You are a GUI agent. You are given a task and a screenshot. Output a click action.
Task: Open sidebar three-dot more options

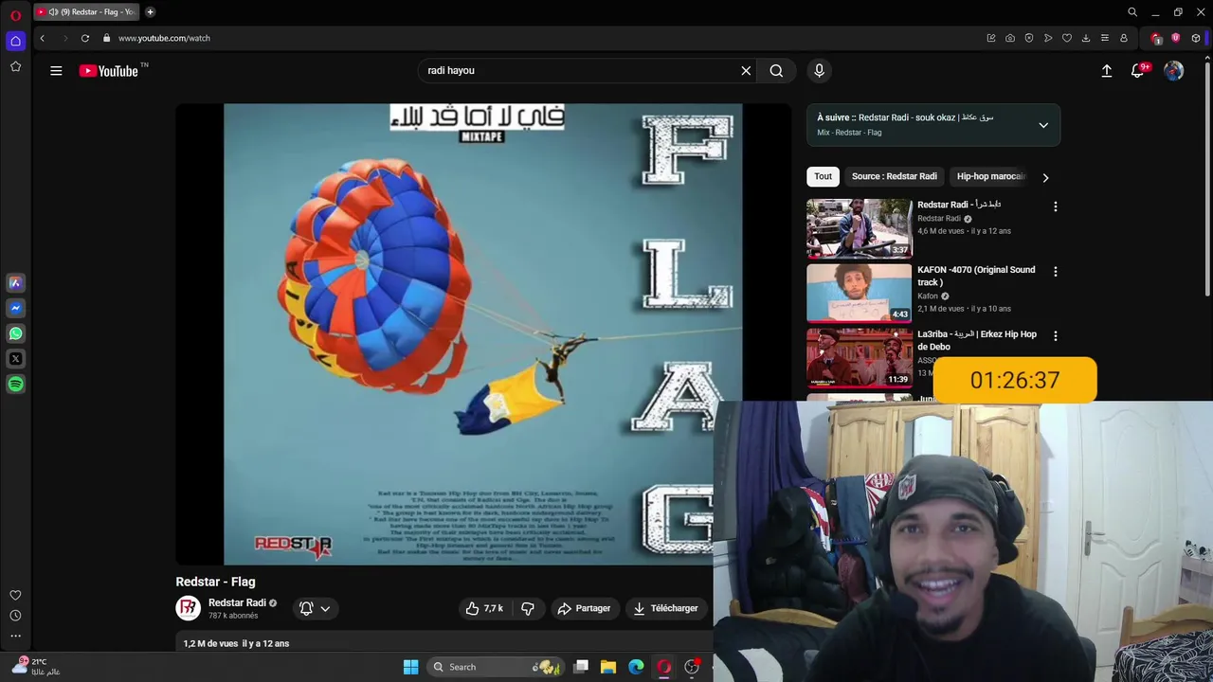[x=15, y=636]
